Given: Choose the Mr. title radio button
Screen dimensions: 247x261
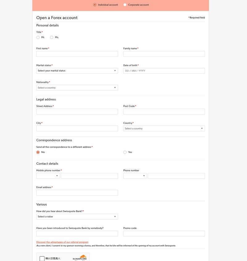Looking at the screenshot, I should coord(38,37).
